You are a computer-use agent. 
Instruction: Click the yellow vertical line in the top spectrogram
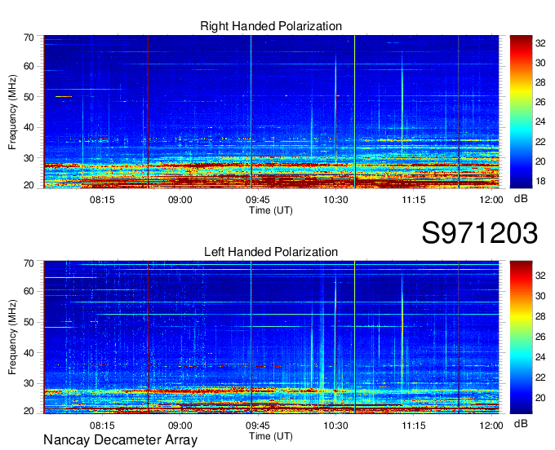355,112
